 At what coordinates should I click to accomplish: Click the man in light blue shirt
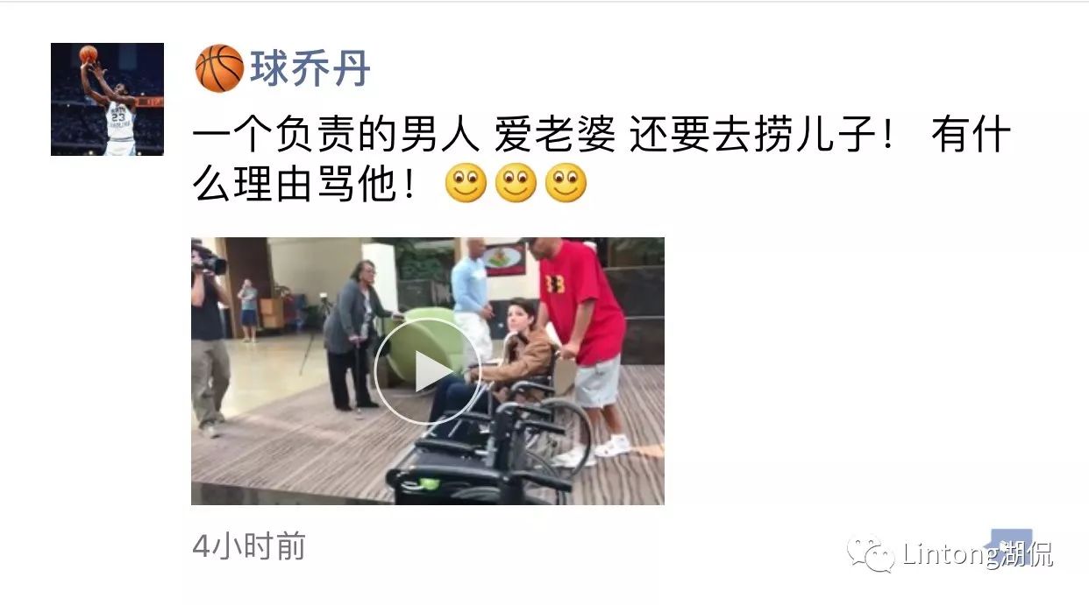tap(473, 298)
